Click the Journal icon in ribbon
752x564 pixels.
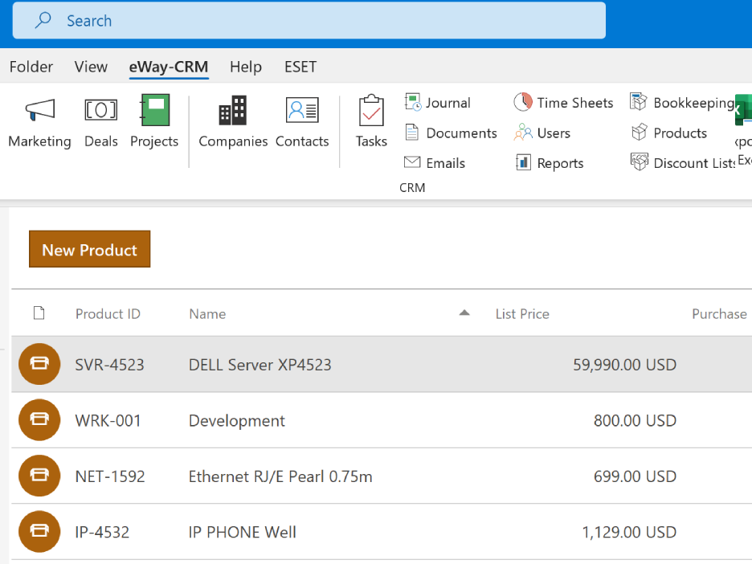[412, 102]
